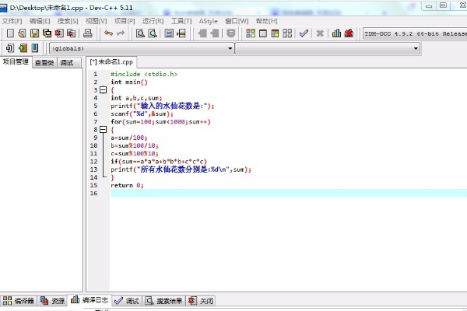
Task: Click the for(sum=100;sum<1000;sum++) line
Action: pos(160,122)
